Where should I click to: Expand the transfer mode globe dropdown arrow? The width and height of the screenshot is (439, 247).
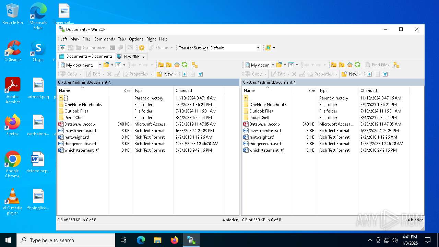(x=274, y=48)
